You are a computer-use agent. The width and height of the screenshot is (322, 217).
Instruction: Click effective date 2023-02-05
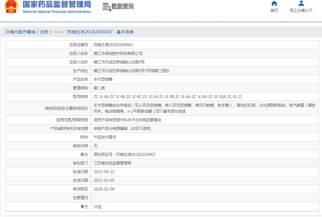click(x=104, y=180)
